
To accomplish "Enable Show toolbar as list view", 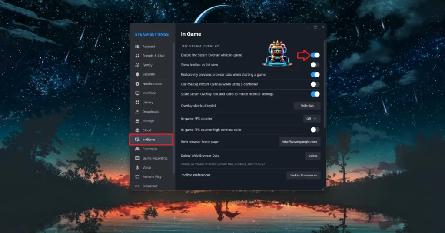I will click(315, 65).
